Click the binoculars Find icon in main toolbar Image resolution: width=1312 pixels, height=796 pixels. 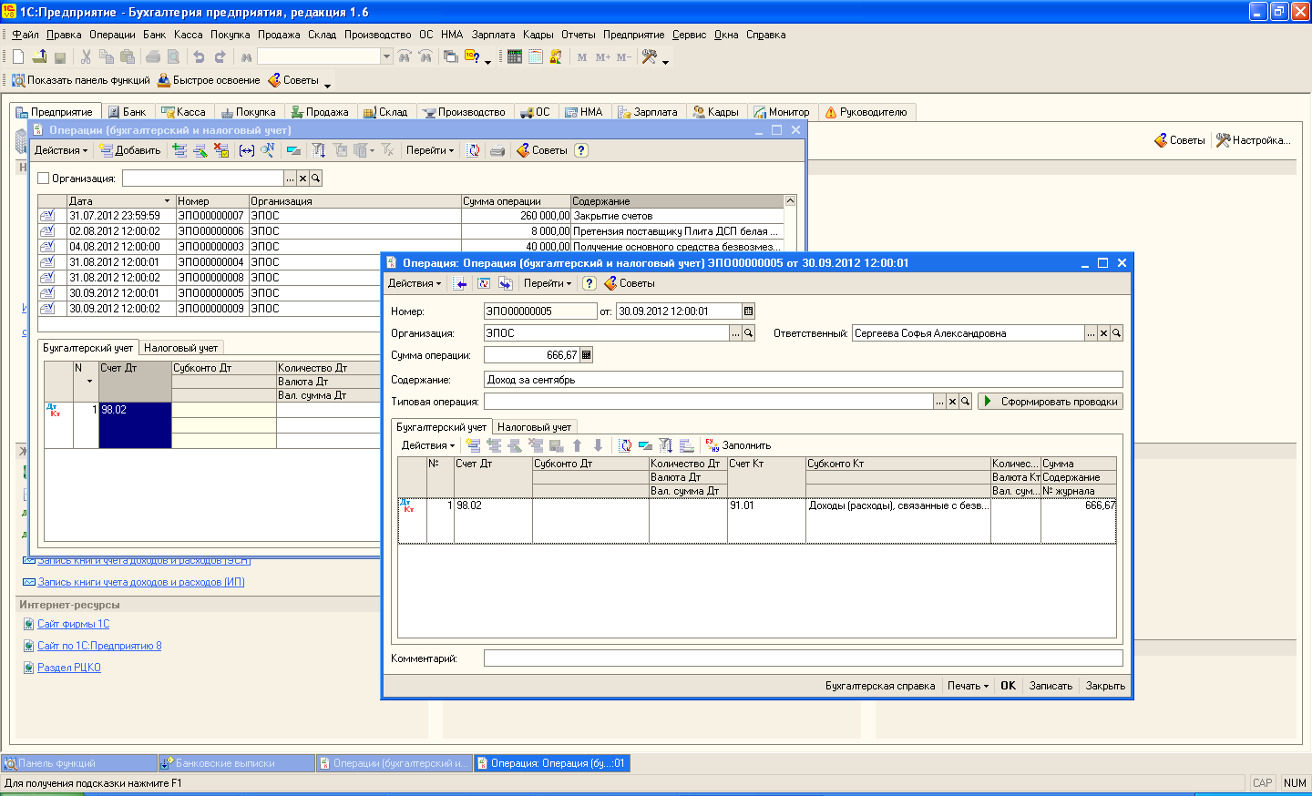[246, 56]
